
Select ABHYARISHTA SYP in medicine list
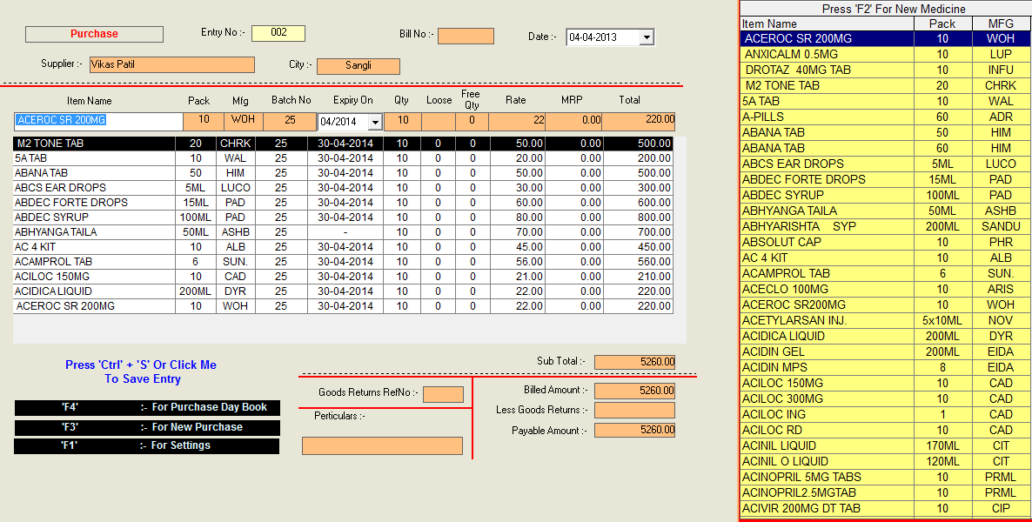(x=886, y=227)
